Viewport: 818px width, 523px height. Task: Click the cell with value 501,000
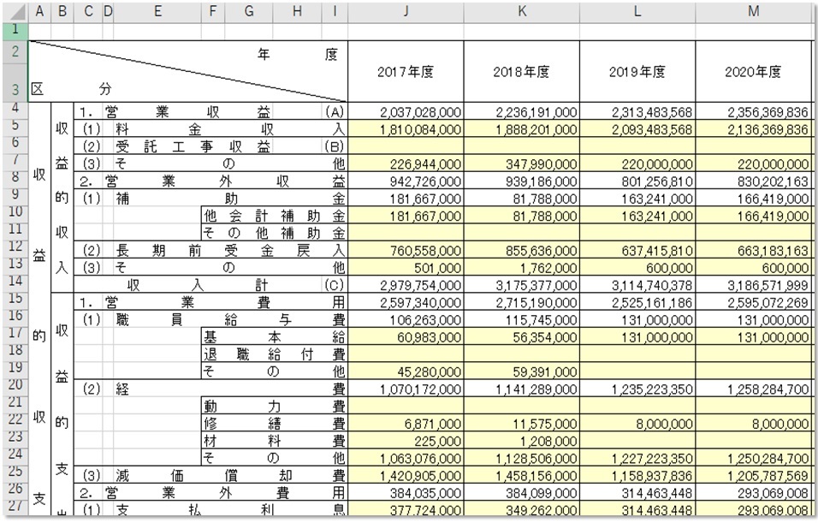point(406,268)
